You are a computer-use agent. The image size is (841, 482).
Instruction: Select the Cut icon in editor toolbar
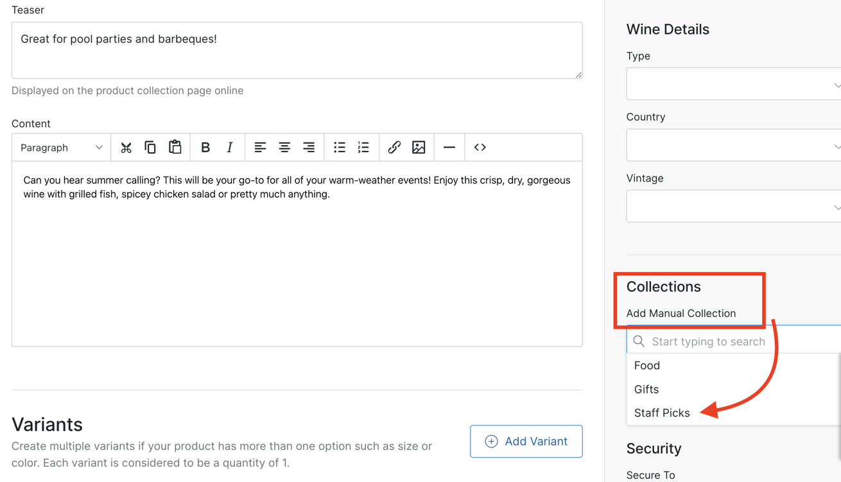(x=126, y=147)
